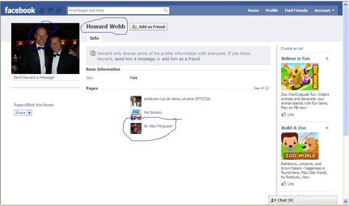Image resolution: width=349 pixels, height=206 pixels.
Task: Go to Home in the top navigation
Action: tap(253, 10)
